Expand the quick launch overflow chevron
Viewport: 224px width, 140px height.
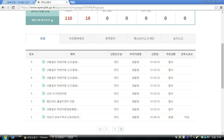(20, 137)
